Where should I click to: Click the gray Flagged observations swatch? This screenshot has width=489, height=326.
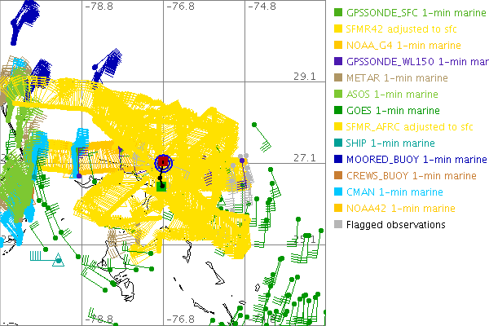tap(338, 224)
